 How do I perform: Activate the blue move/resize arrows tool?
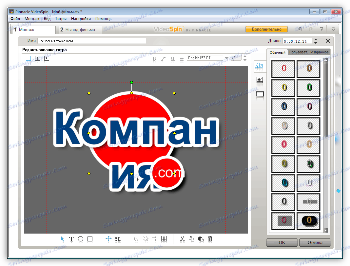(x=108, y=239)
